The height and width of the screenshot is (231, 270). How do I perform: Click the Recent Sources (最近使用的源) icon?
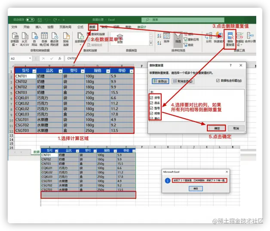[x=55, y=36]
